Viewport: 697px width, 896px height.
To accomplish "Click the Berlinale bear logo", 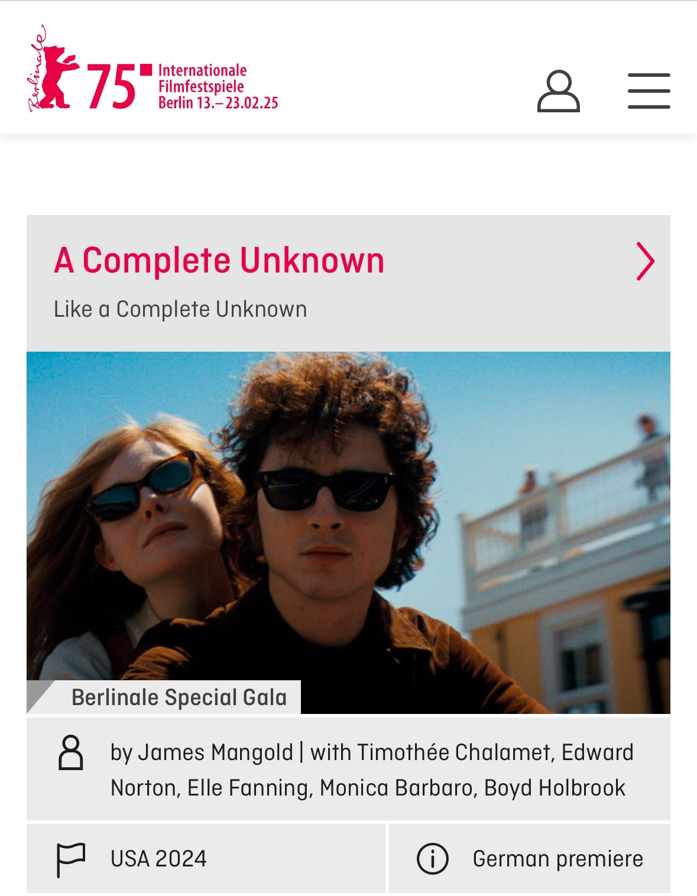I will [x=54, y=69].
